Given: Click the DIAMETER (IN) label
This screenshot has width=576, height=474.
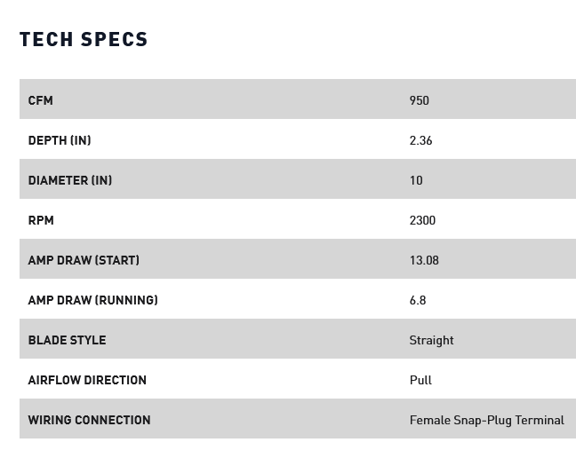Looking at the screenshot, I should (70, 180).
